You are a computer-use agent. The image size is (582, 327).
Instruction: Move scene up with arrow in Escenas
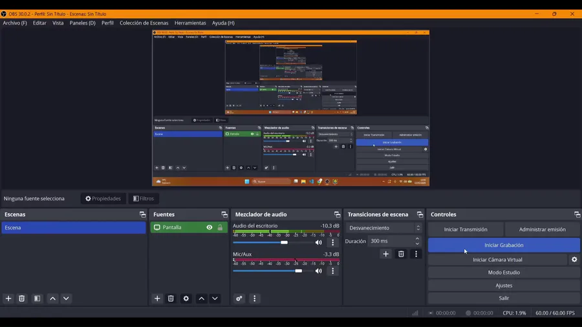pos(53,299)
